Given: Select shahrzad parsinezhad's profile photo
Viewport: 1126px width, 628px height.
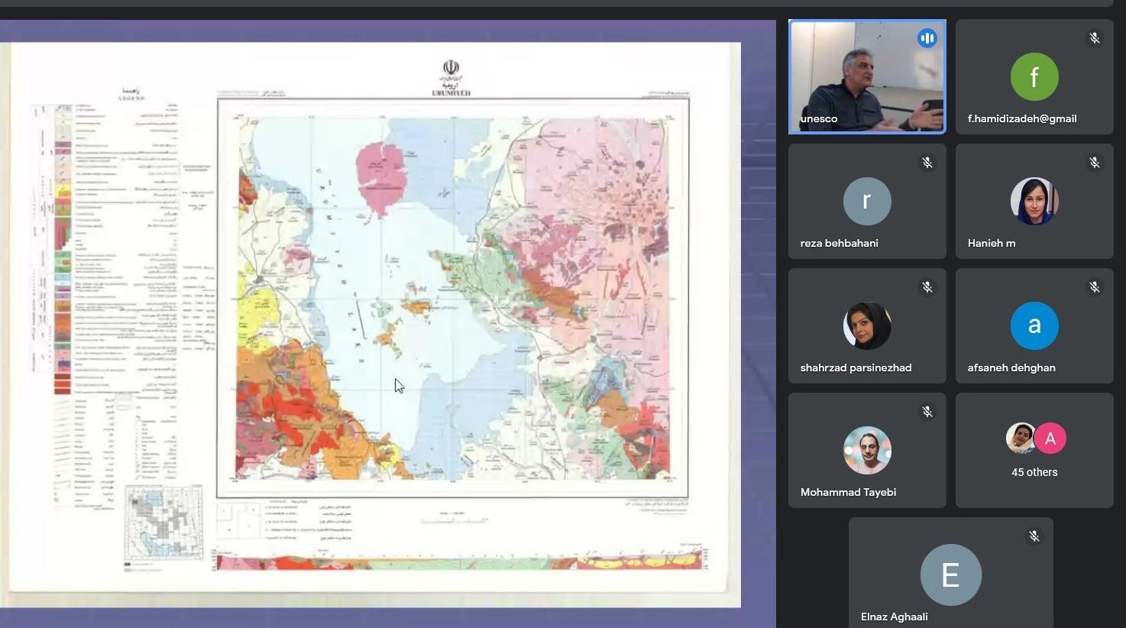Looking at the screenshot, I should [866, 325].
